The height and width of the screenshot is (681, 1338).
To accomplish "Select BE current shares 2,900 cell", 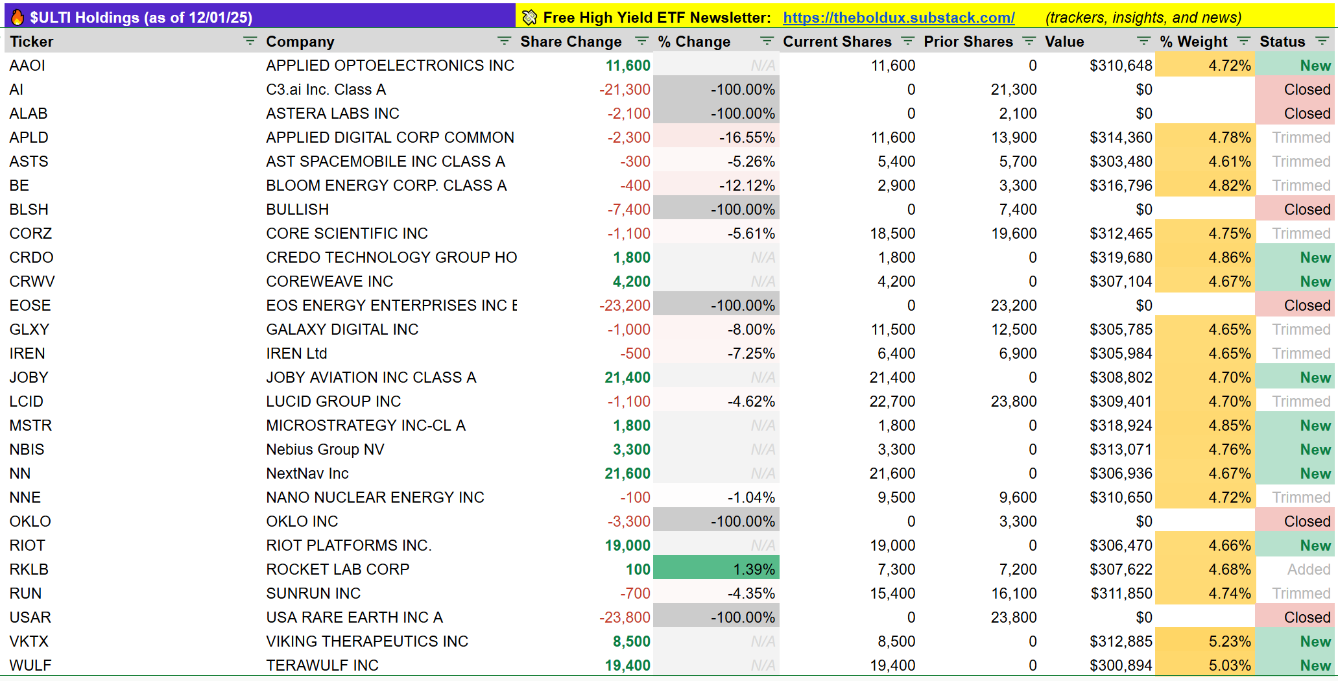I will [849, 185].
